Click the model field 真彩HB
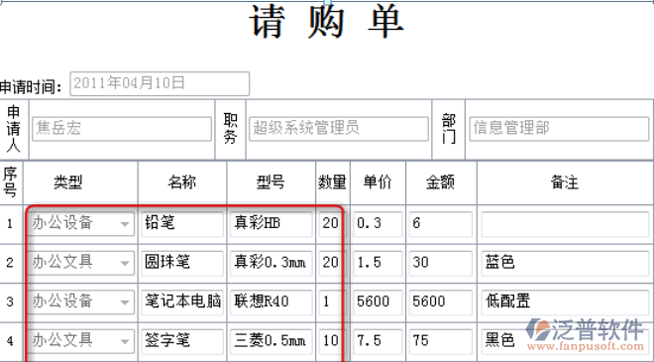Image resolution: width=654 pixels, height=362 pixels. coord(272,223)
